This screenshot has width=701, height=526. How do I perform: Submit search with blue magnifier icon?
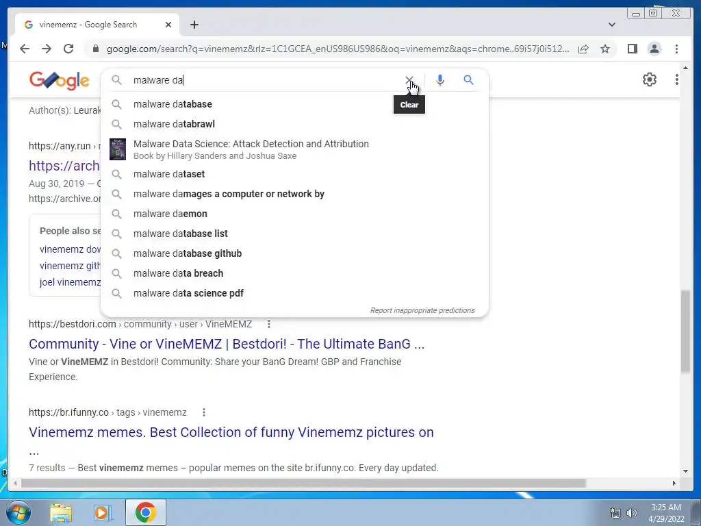coord(468,80)
